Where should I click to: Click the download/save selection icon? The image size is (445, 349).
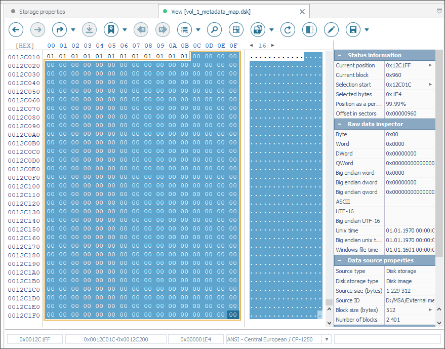[90, 29]
